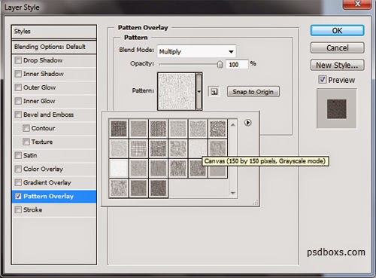Click the pattern list scroll-up arrow
This screenshot has height=278, width=376.
coord(233,125)
